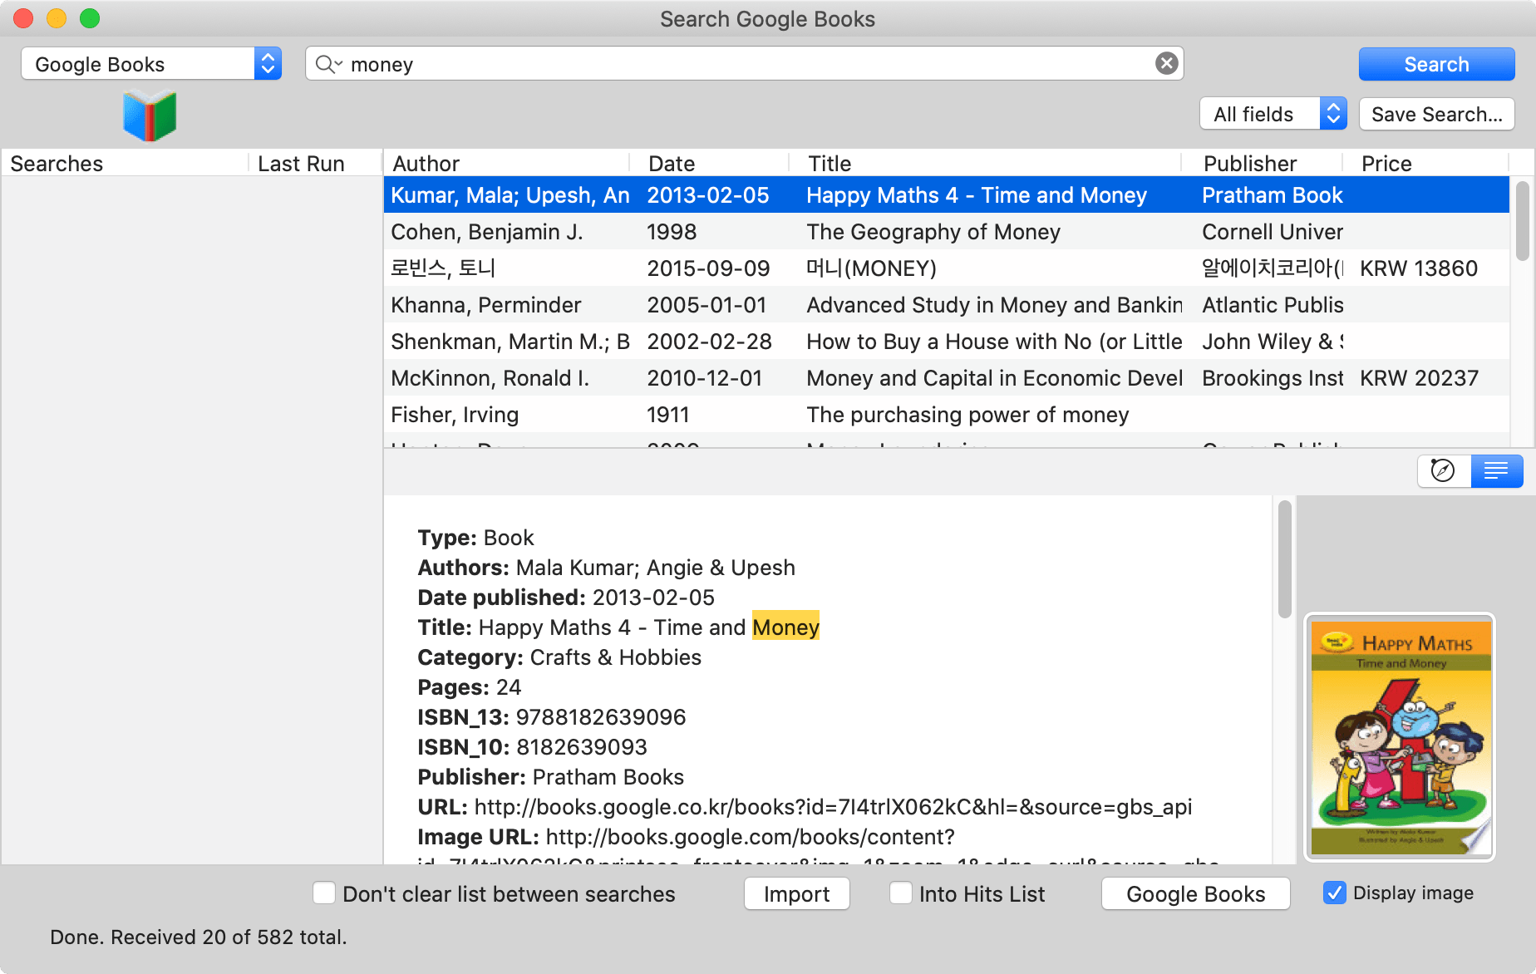Click the KRW 20237 price cell
The height and width of the screenshot is (974, 1536).
coord(1418,378)
